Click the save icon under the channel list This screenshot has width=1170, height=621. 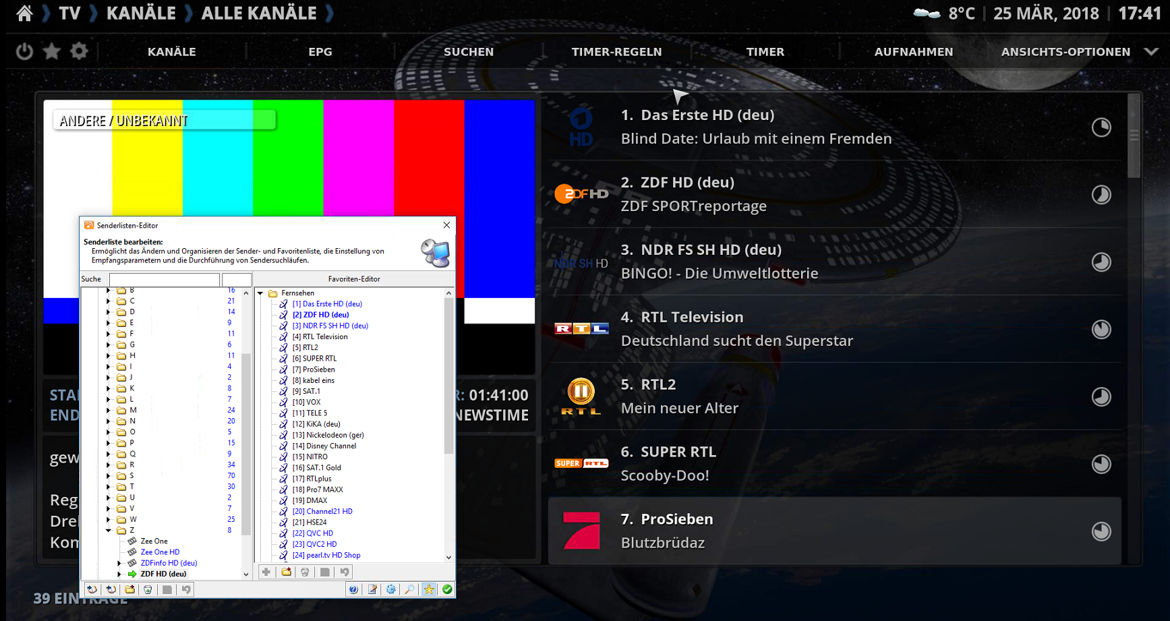point(167,589)
